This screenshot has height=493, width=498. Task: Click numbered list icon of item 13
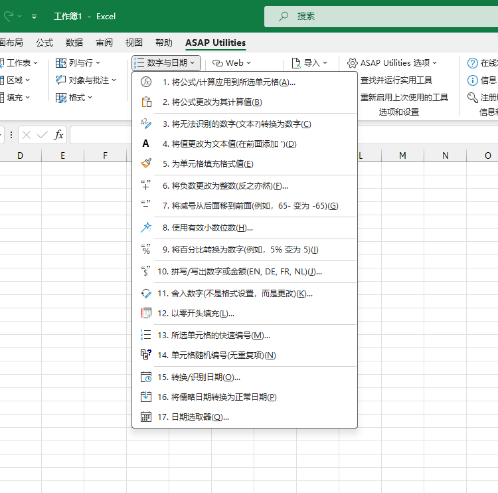pos(146,335)
